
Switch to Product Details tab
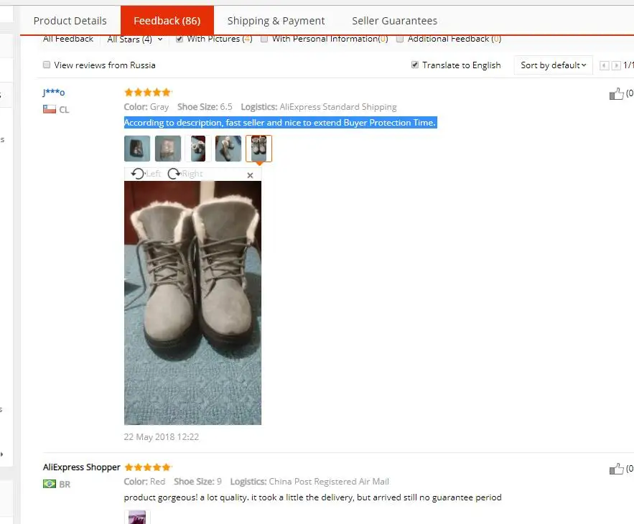[70, 21]
